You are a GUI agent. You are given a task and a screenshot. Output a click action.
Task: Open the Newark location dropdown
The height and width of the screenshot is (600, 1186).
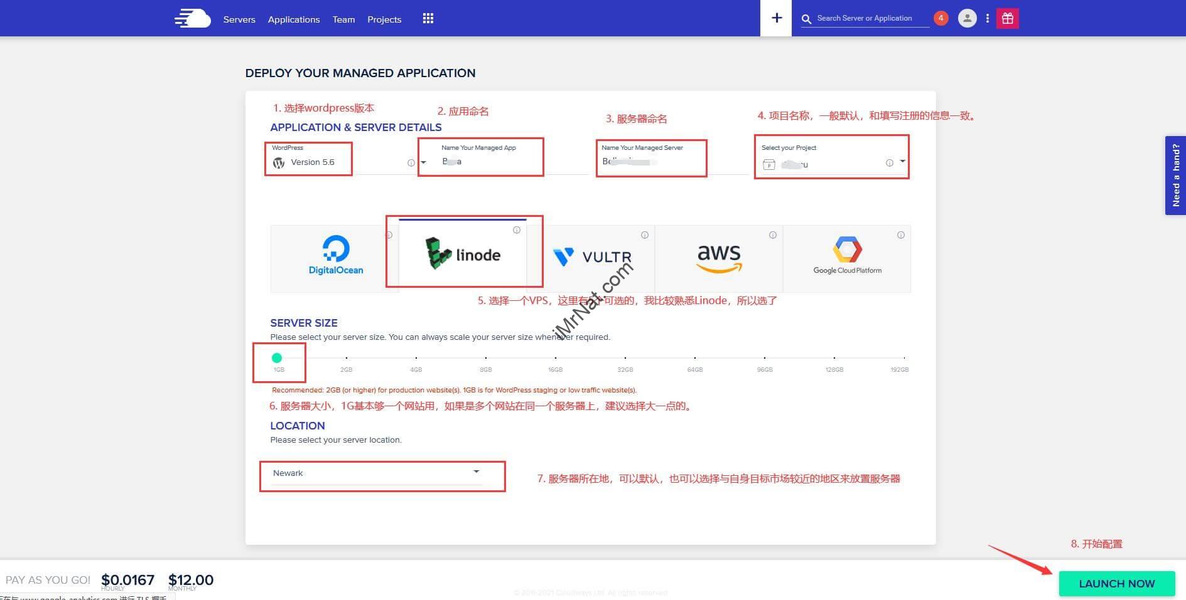(377, 473)
